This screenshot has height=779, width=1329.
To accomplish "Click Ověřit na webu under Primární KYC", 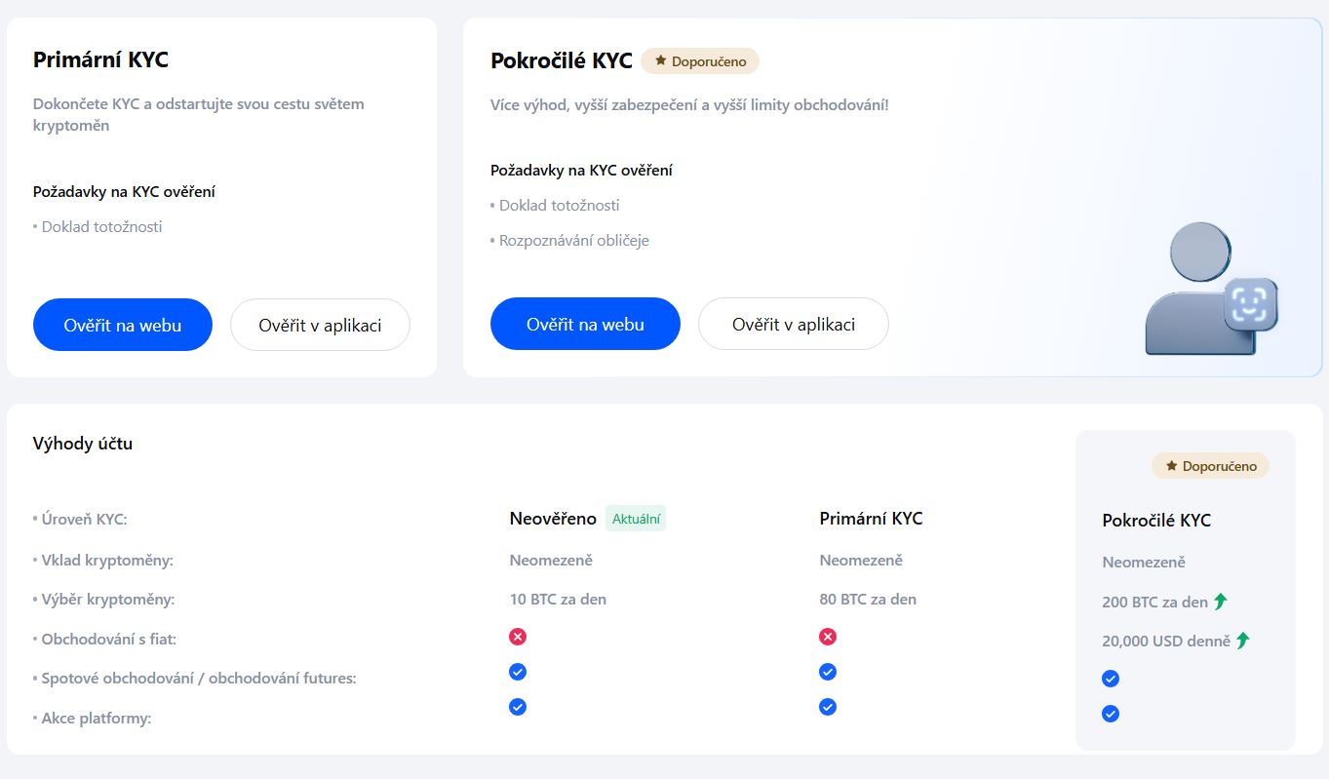I will pyautogui.click(x=122, y=324).
